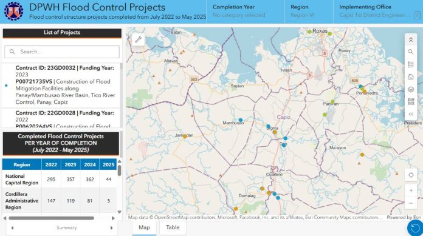The height and width of the screenshot is (236, 423).
Task: Click the value 147 in the table
Action: pos(51,201)
